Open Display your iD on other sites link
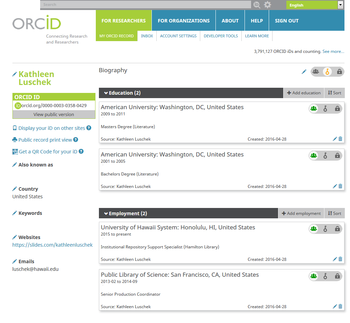350x323 pixels. click(52, 128)
